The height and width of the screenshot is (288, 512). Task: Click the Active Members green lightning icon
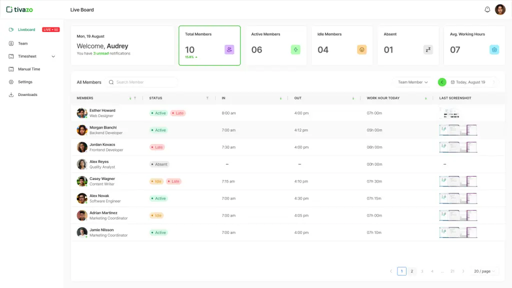(x=295, y=49)
